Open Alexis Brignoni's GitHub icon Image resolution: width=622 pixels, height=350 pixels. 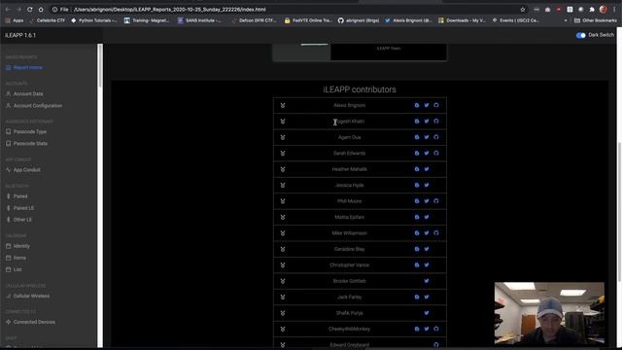click(x=436, y=106)
